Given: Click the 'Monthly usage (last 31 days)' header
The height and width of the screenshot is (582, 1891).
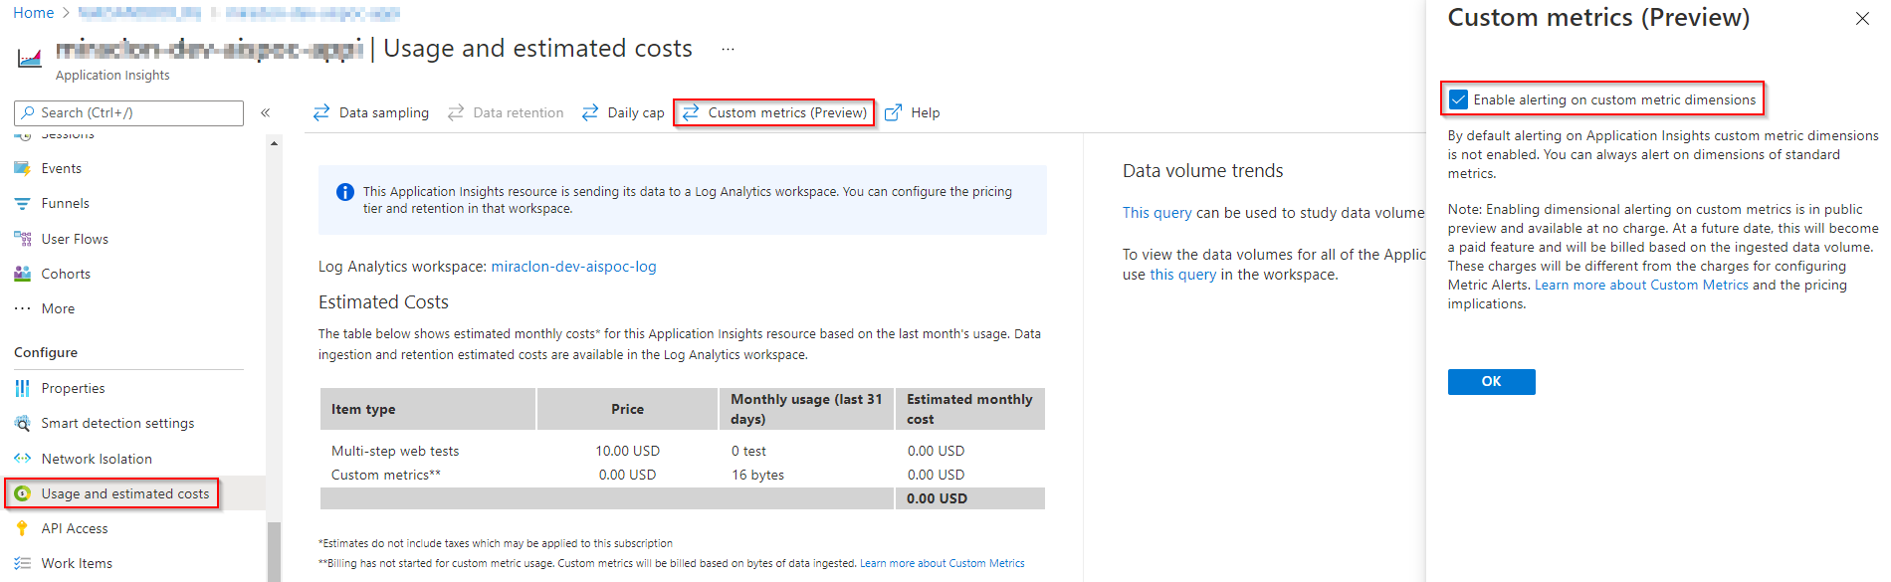Looking at the screenshot, I should 806,409.
